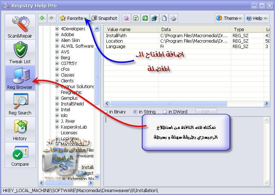Click the Edit button
Image resolution: width=275 pixels, height=195 pixels.
(206, 112)
